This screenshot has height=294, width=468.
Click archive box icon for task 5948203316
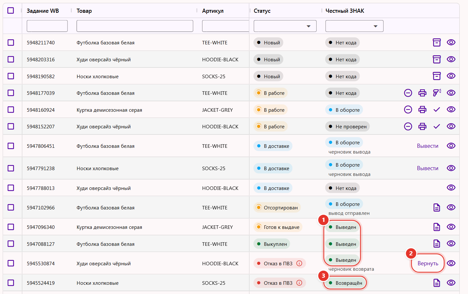[436, 59]
